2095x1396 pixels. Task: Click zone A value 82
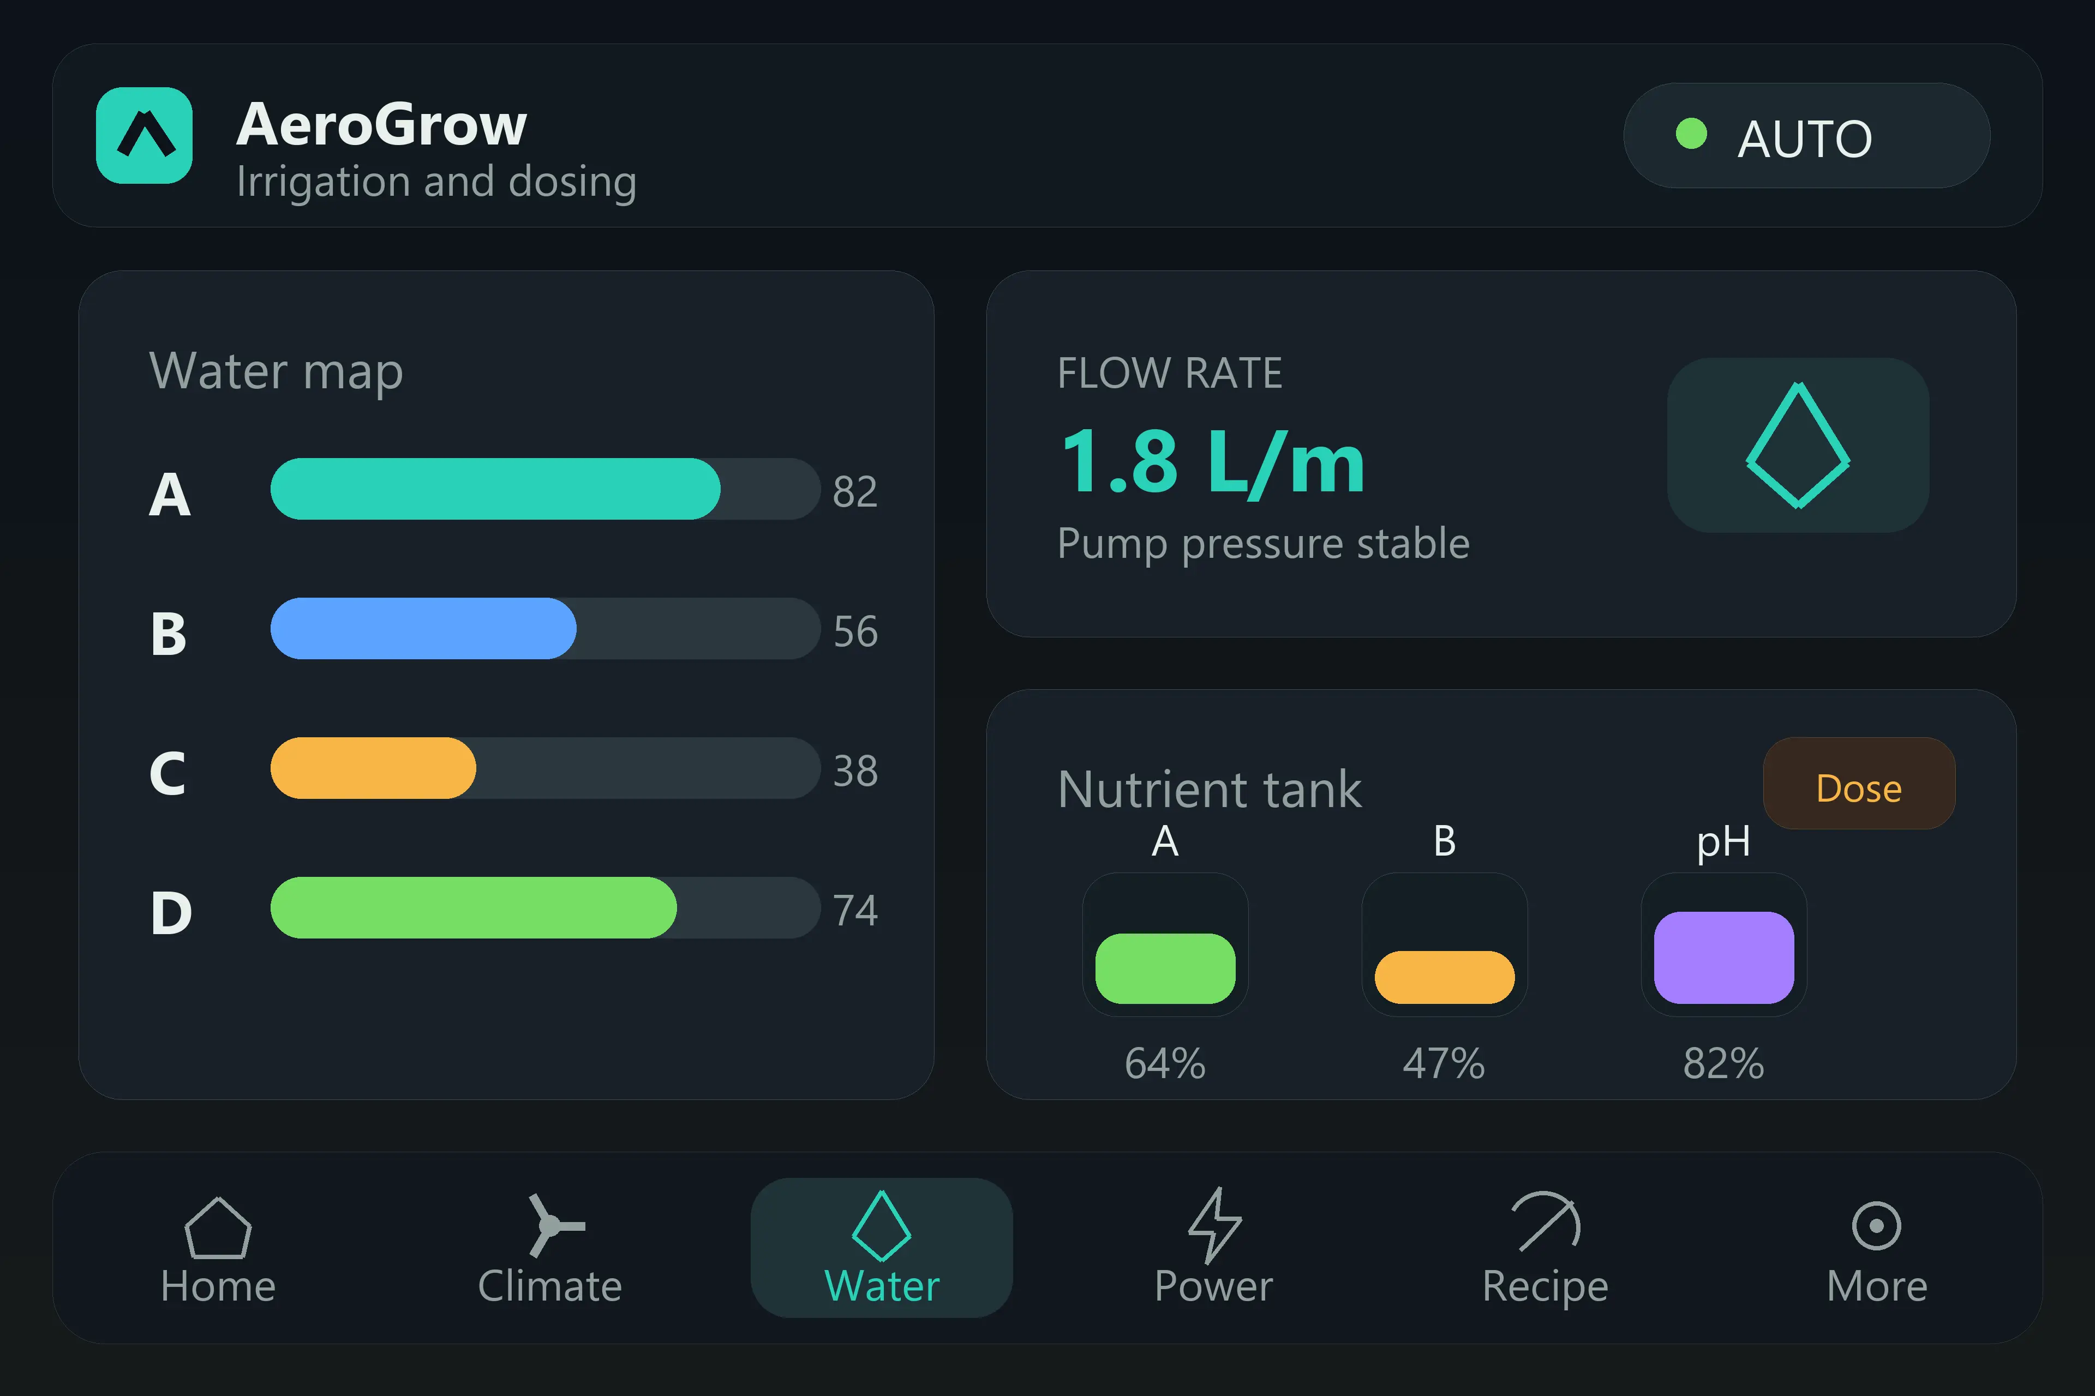(x=855, y=491)
